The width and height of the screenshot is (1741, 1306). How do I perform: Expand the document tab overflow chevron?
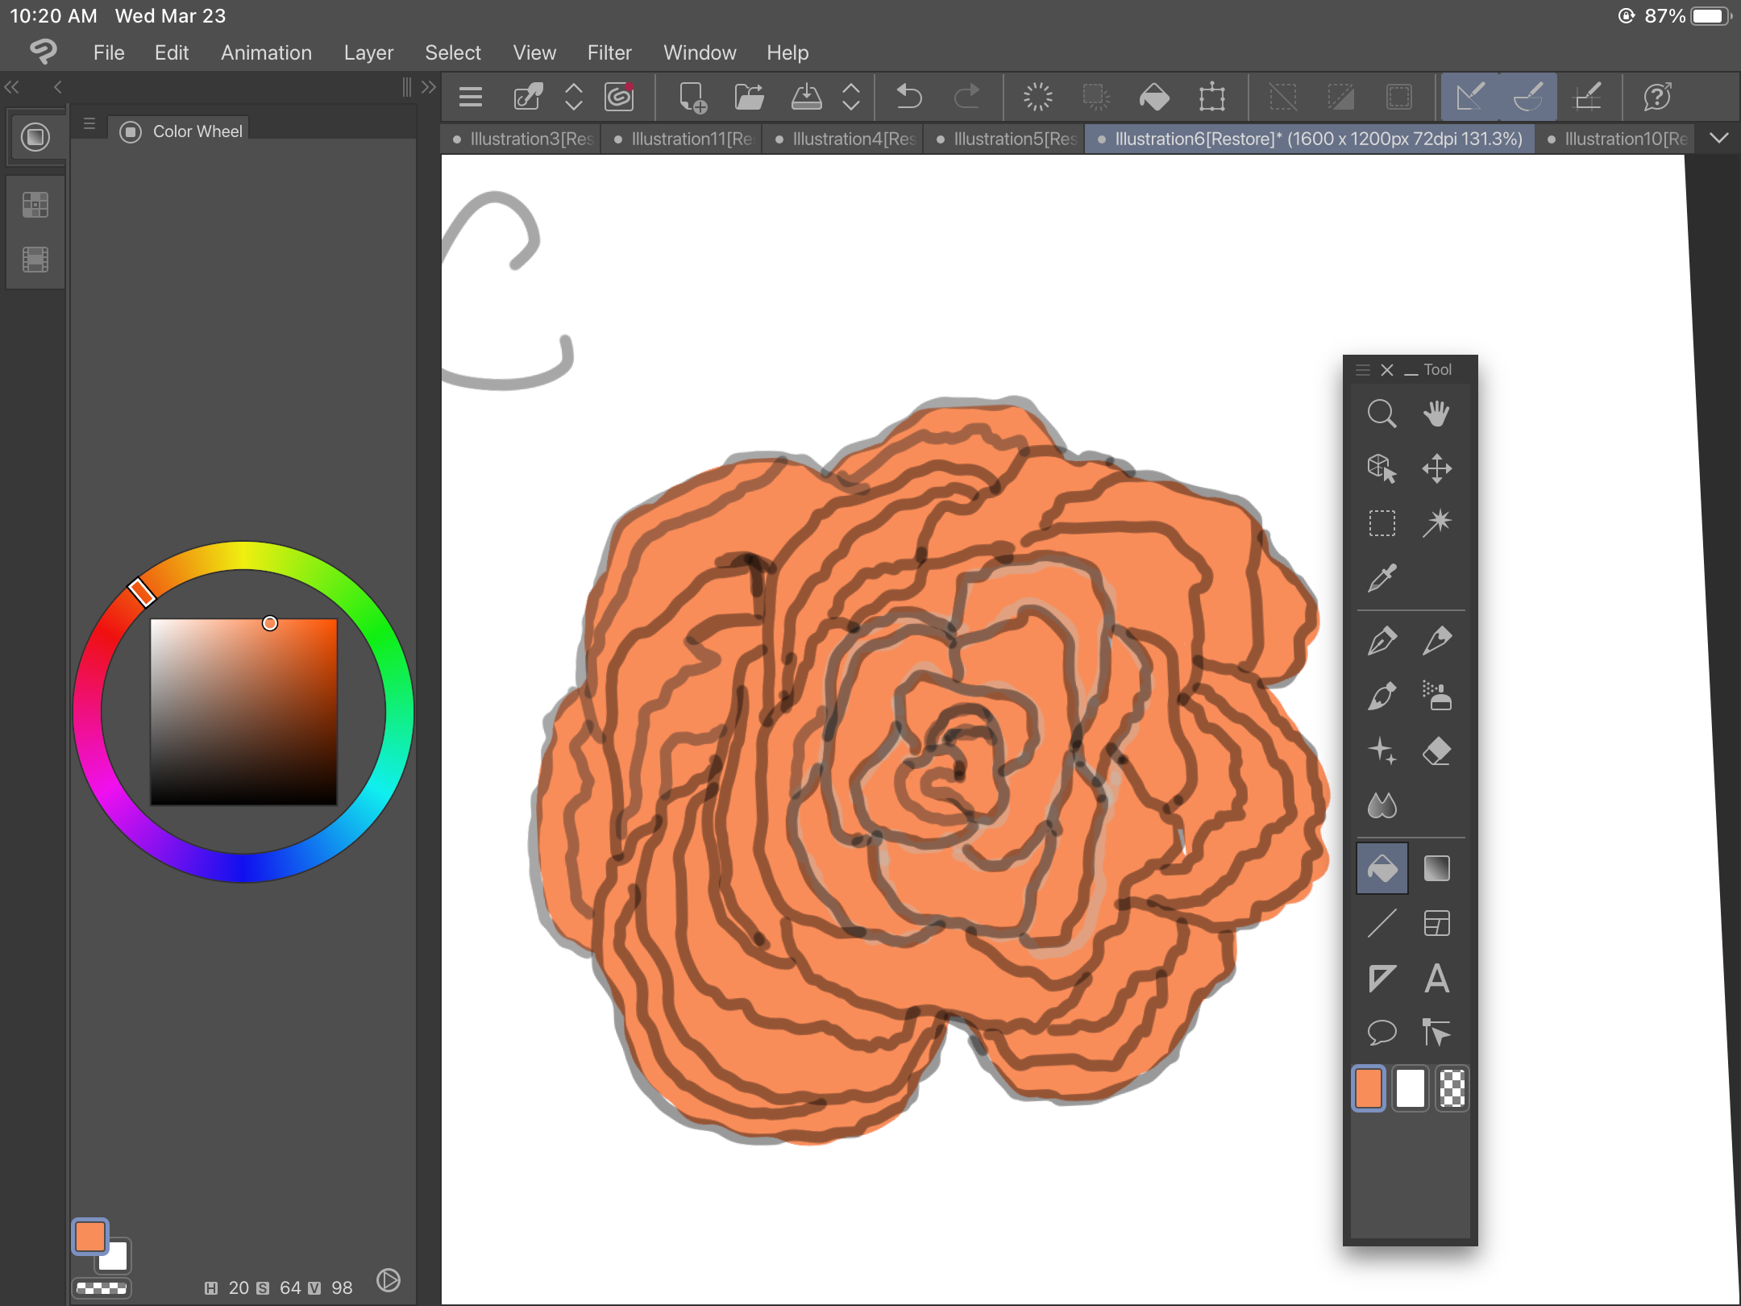coord(1718,138)
